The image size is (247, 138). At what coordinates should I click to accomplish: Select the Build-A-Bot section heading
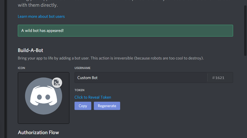pos(30,50)
